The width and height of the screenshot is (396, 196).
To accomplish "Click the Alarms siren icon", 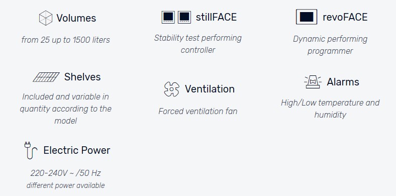I will 313,82.
